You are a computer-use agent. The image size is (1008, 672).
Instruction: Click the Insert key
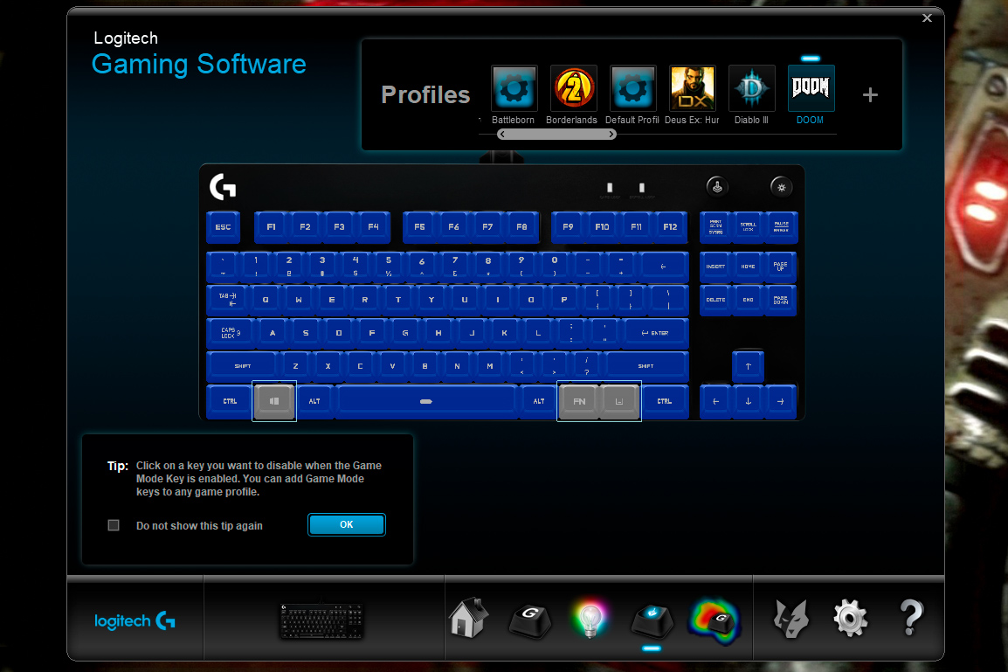(x=715, y=267)
